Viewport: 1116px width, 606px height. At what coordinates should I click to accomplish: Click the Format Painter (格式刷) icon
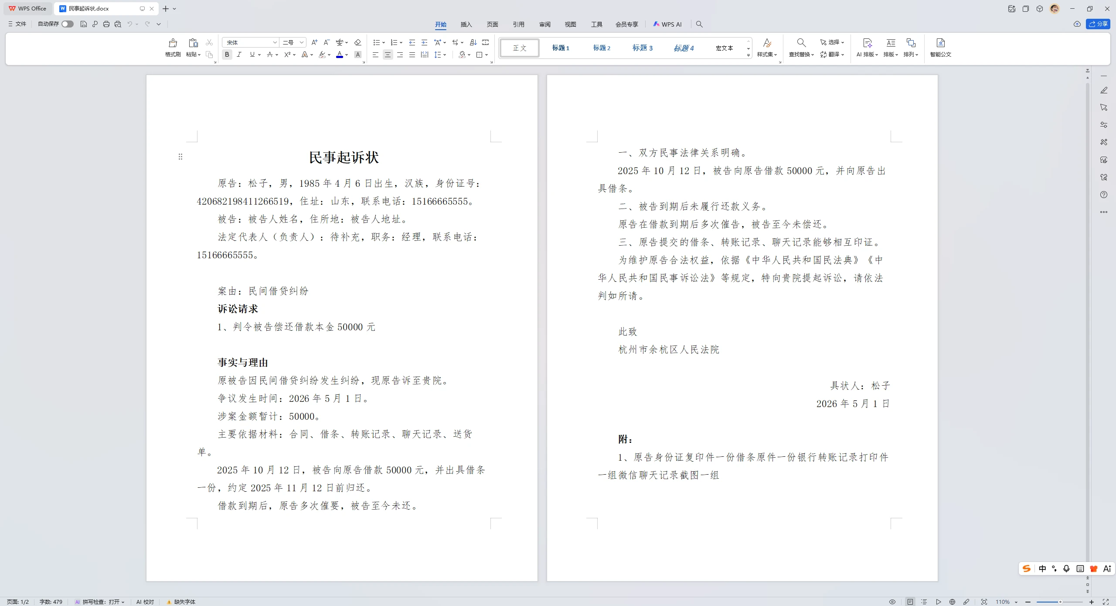pos(173,43)
